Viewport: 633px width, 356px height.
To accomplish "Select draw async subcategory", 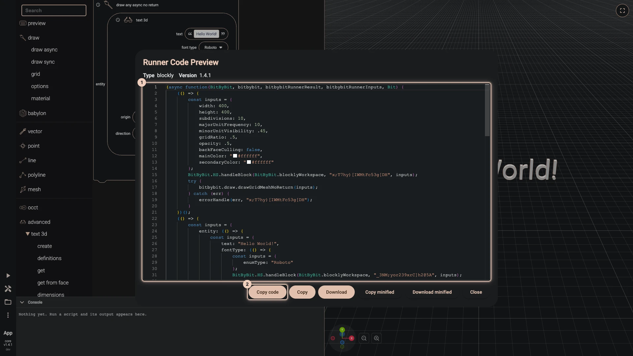I will pyautogui.click(x=44, y=50).
